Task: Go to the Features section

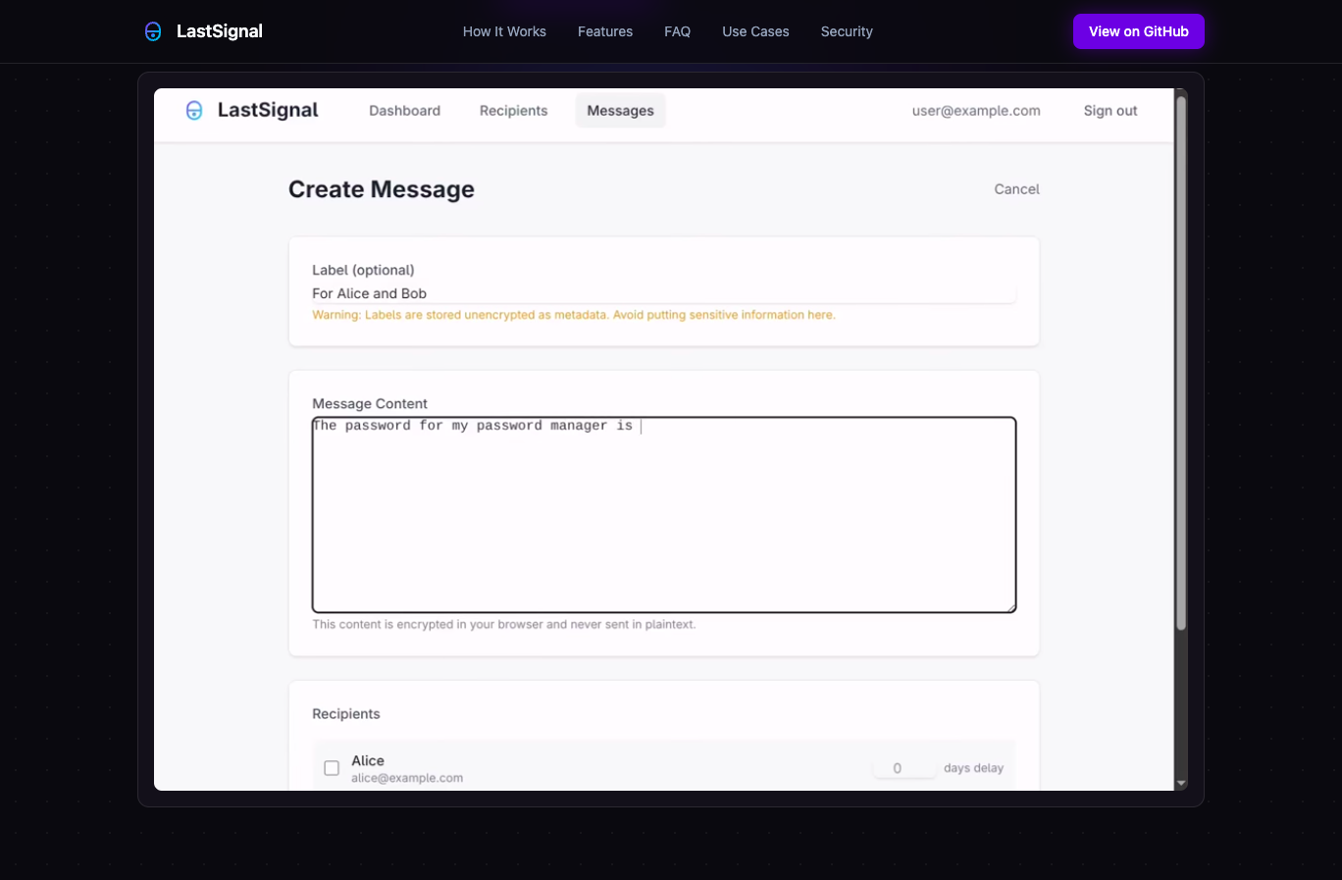Action: 605,31
